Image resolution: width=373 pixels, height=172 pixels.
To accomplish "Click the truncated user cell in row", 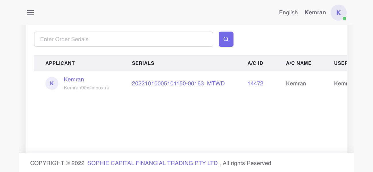I will (340, 83).
